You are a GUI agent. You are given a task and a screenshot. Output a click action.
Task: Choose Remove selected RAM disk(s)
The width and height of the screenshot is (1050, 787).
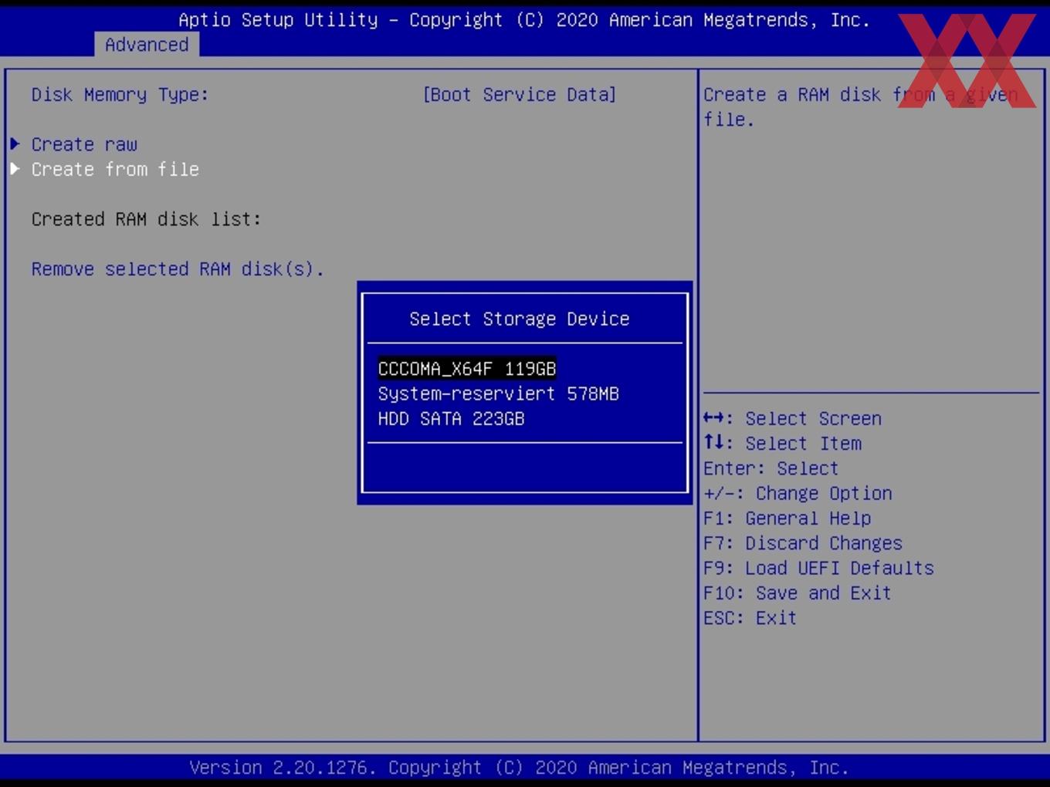[178, 269]
